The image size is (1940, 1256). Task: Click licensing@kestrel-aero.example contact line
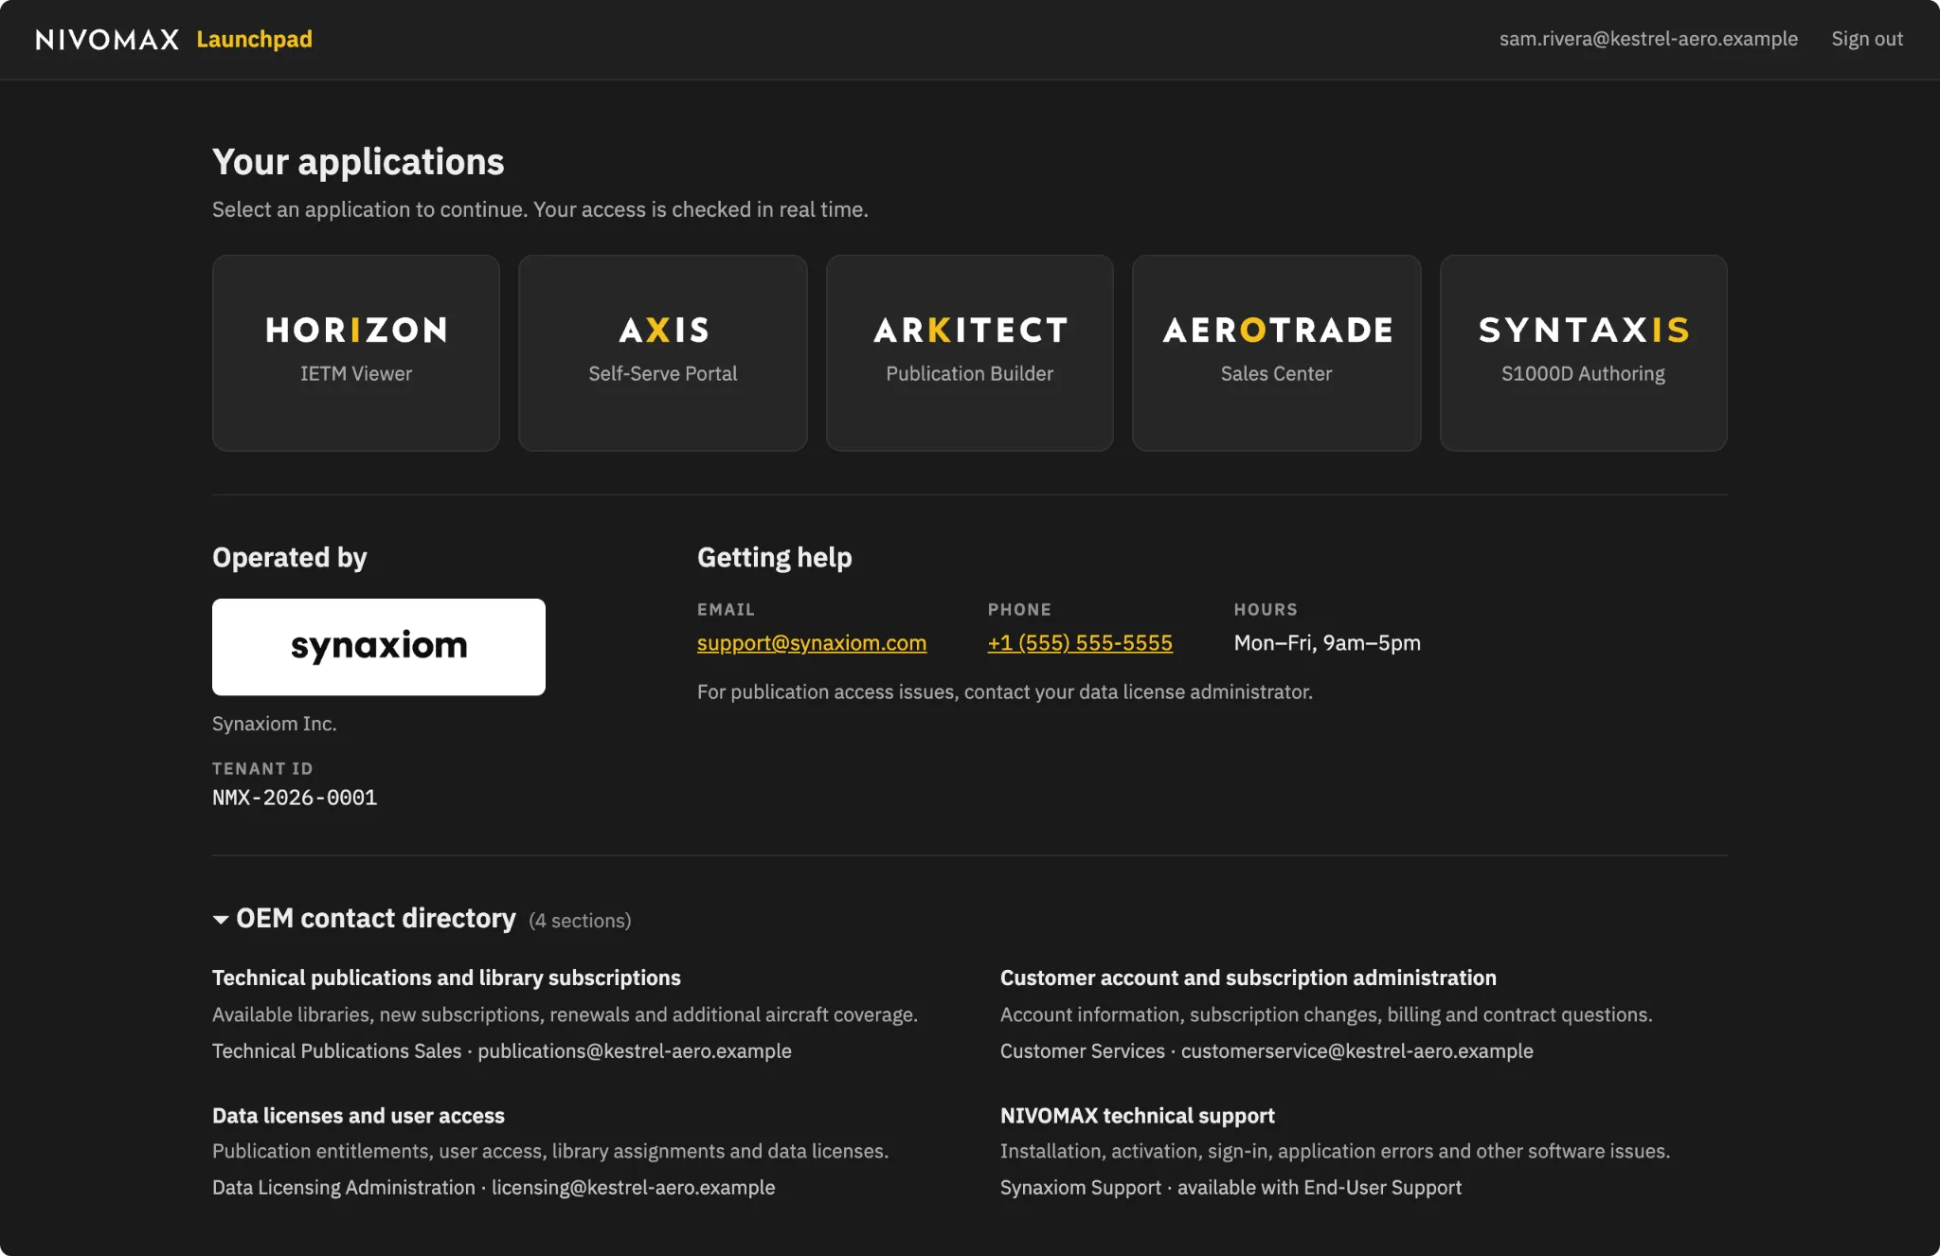(x=494, y=1188)
